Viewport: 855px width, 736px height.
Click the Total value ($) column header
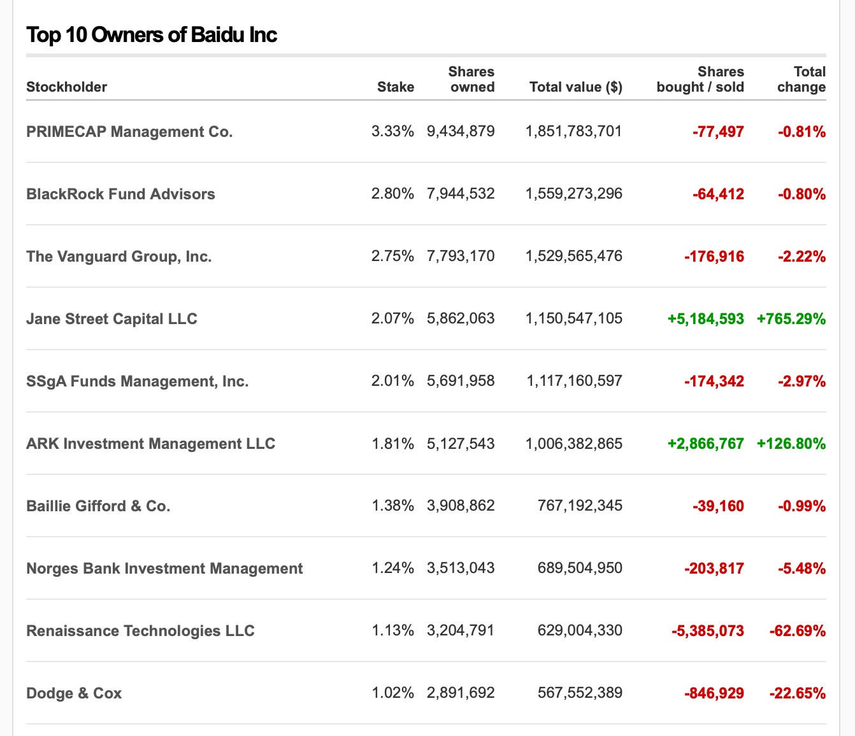576,87
